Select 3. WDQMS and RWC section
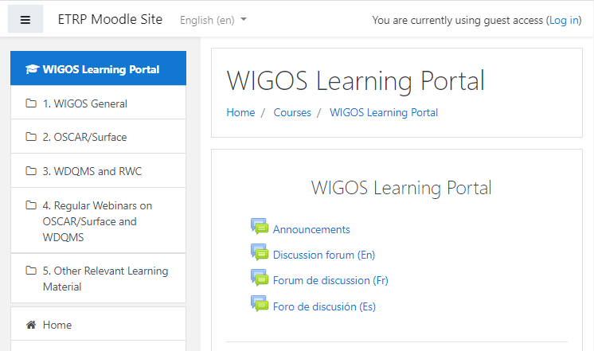The width and height of the screenshot is (594, 351). pos(92,171)
